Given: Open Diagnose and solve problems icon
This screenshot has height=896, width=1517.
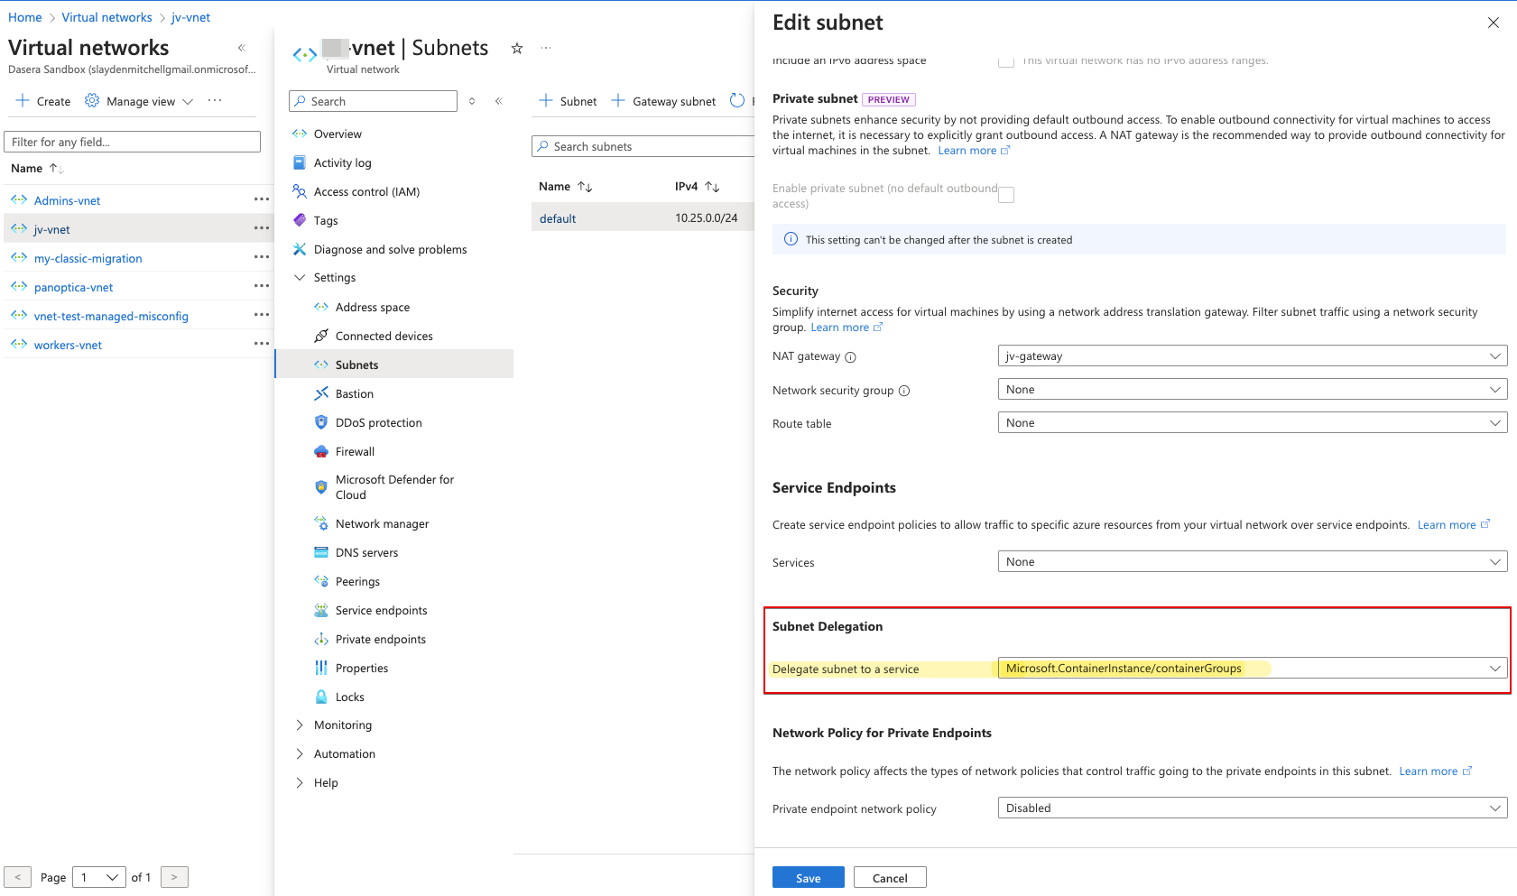Looking at the screenshot, I should coord(300,249).
